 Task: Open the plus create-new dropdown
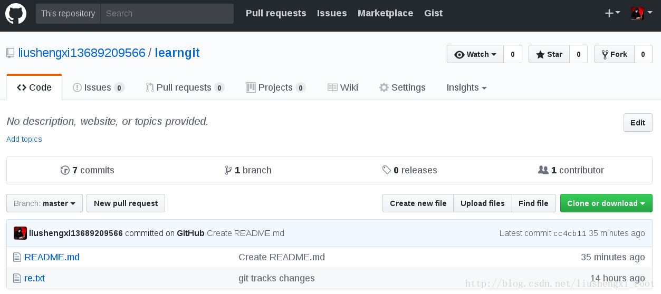pos(612,13)
